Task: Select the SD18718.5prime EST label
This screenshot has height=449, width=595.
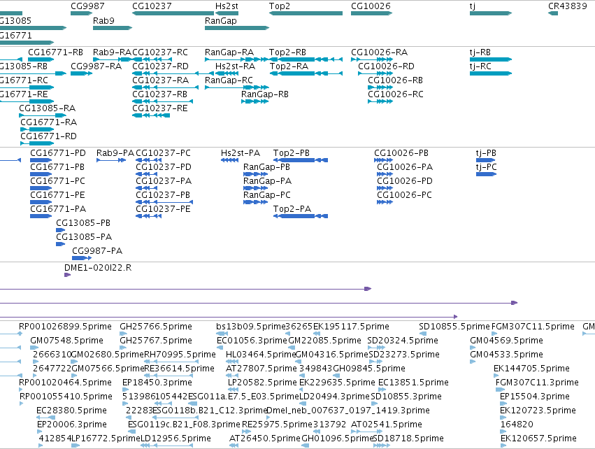Action: point(408,439)
